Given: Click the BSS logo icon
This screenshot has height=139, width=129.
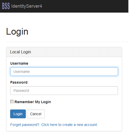Looking at the screenshot, I should click(x=6, y=6).
